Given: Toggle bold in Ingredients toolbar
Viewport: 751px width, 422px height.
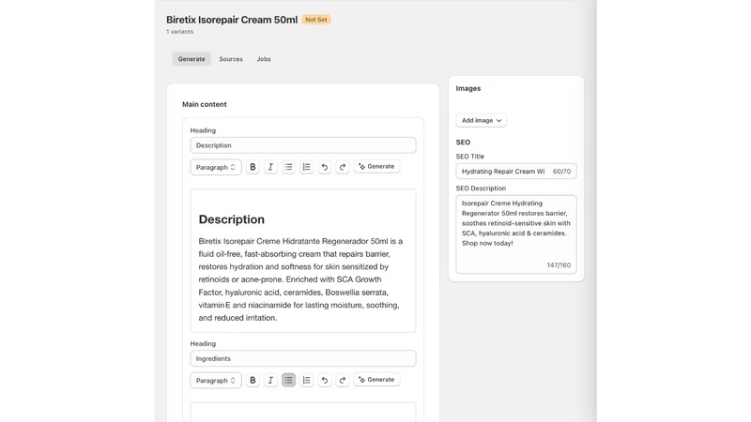Looking at the screenshot, I should 253,381.
